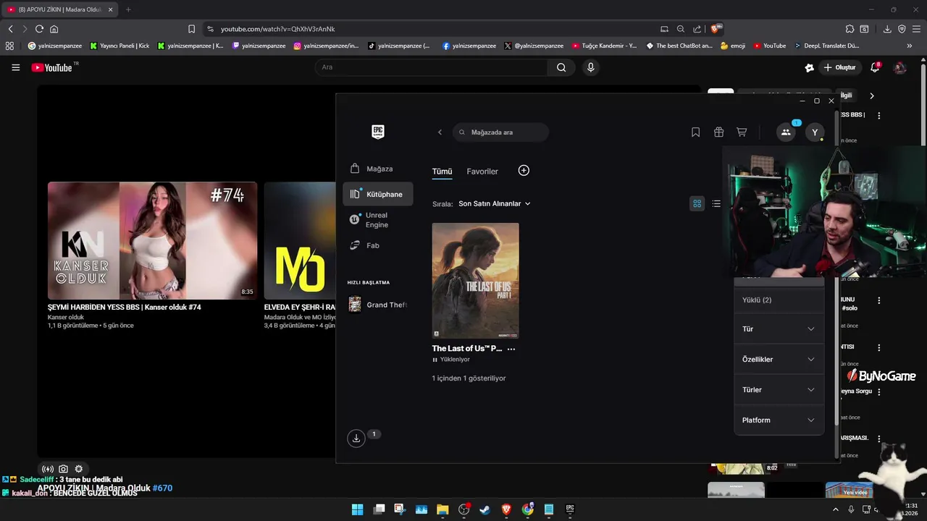The width and height of the screenshot is (927, 521).
Task: Select the Tümü library tab
Action: [x=442, y=171]
